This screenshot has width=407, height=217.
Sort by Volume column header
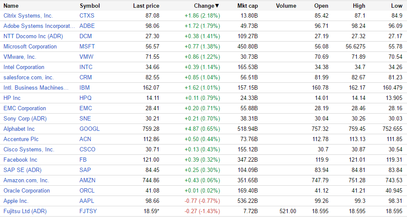click(286, 6)
